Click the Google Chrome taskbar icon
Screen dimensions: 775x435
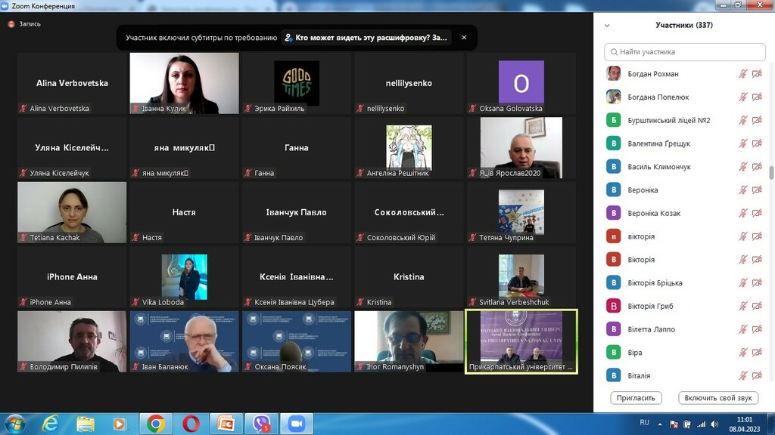coord(156,424)
